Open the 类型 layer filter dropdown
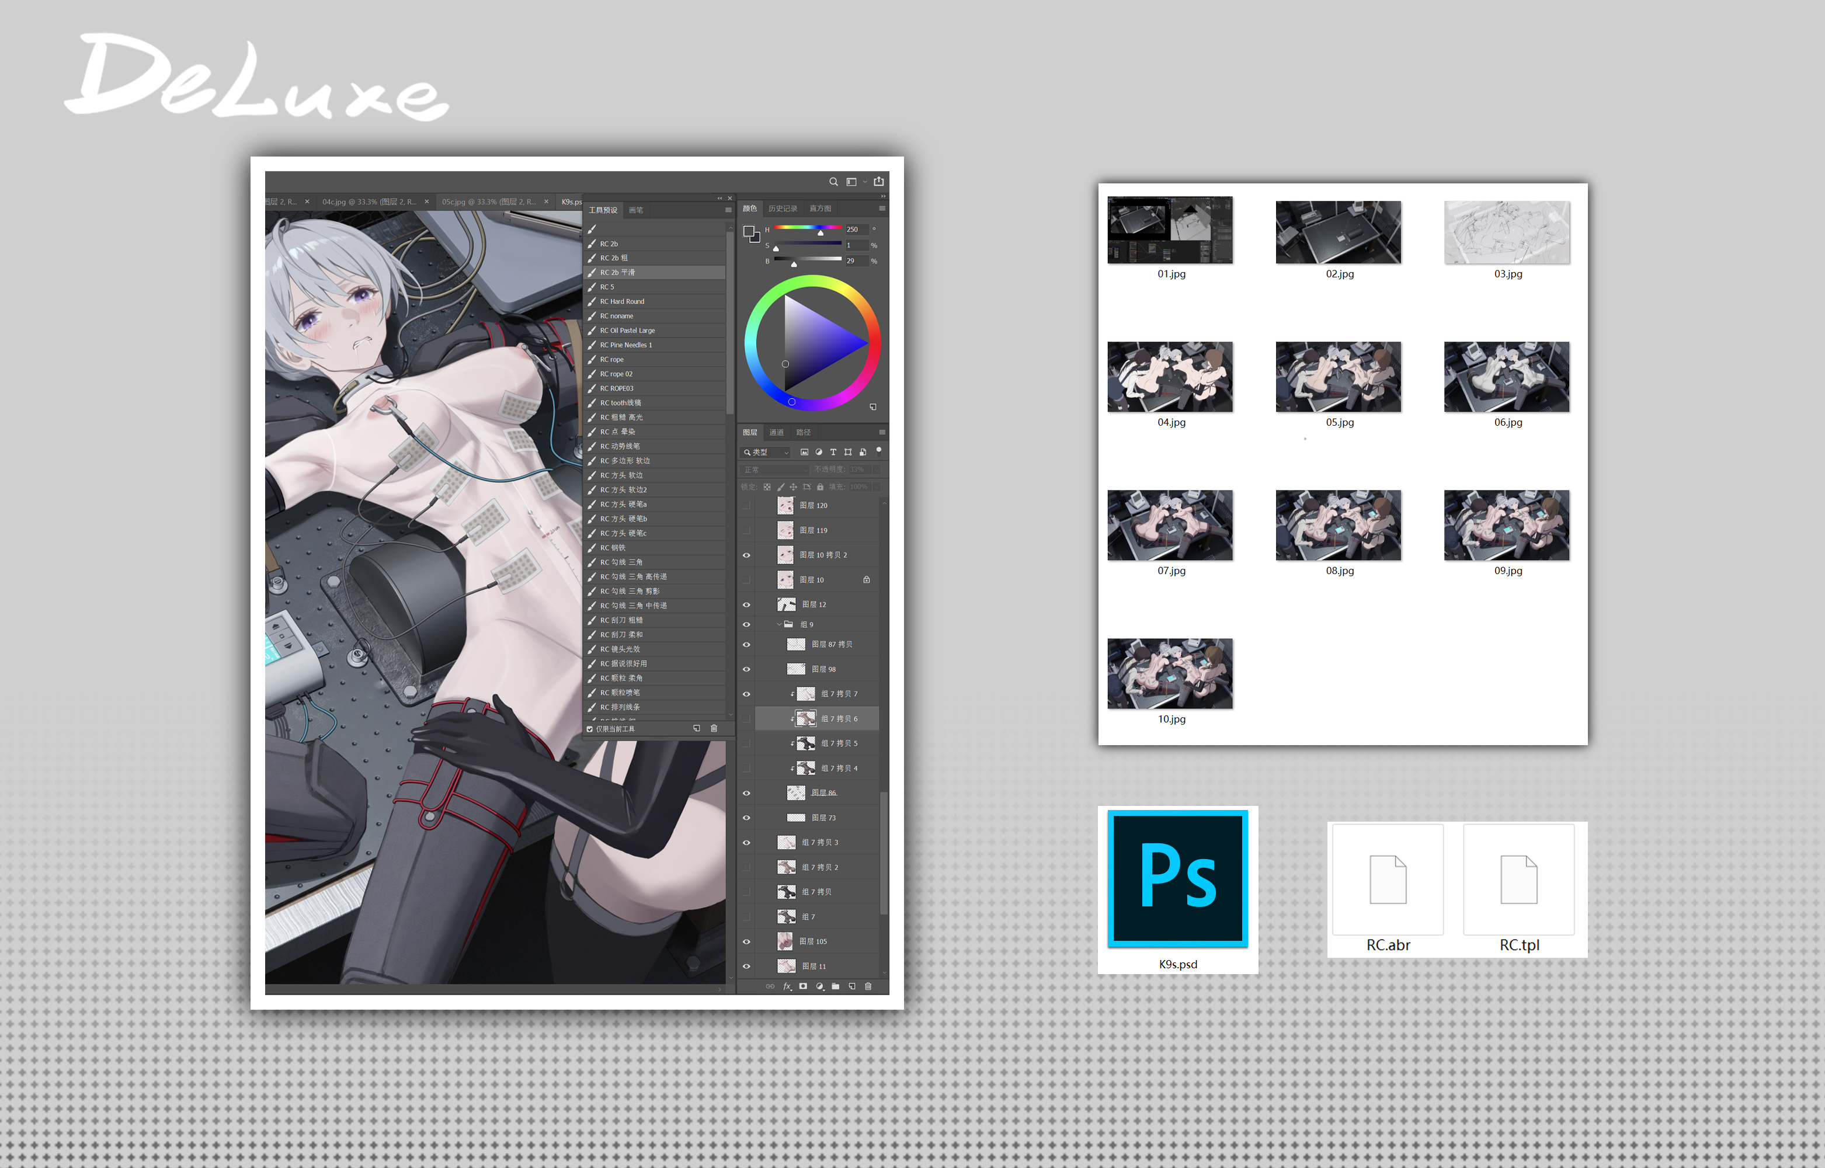Screen dimensions: 1825x1168 click(766, 453)
